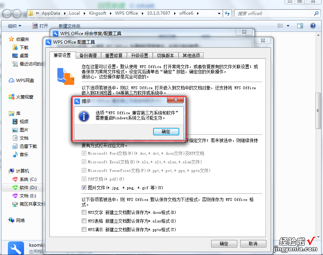Viewport: 323px width, 255px height.
Task: Click 打开 in the Explorer toolbar
Action: point(41,26)
